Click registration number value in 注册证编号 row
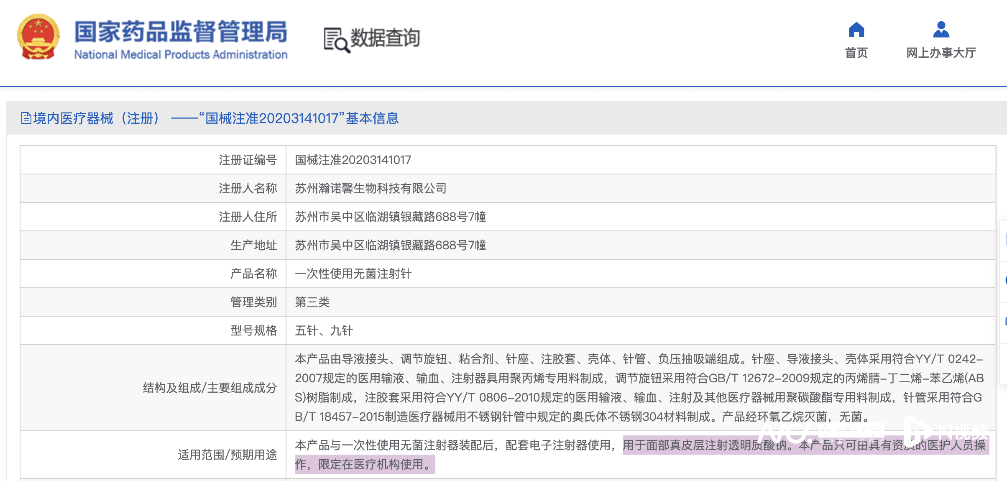This screenshot has width=1007, height=481. click(353, 160)
